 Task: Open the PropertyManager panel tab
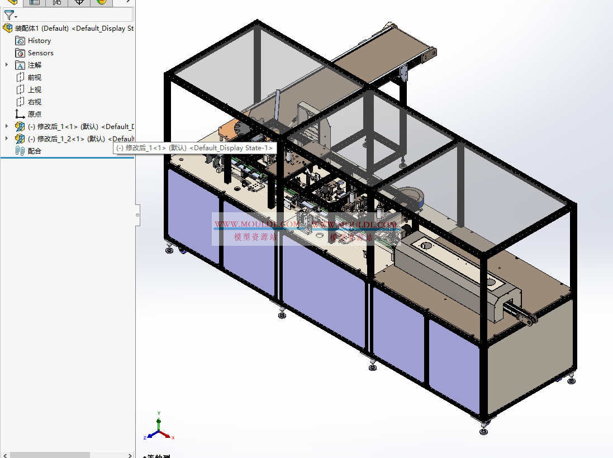pos(34,3)
